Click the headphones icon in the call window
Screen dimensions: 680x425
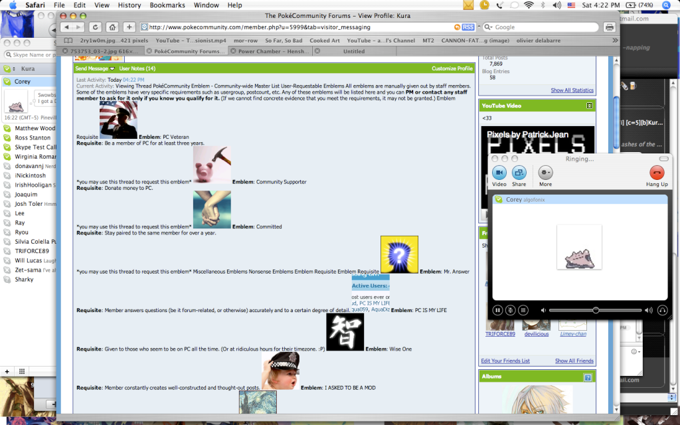coord(662,310)
